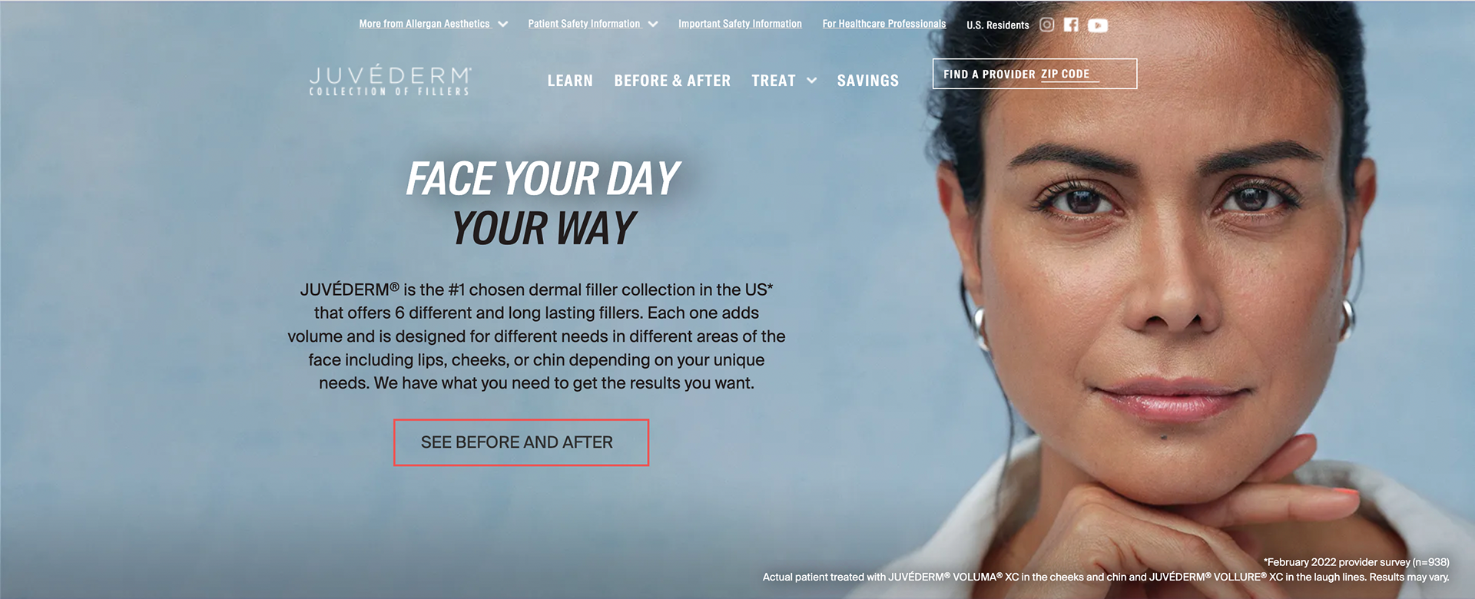The height and width of the screenshot is (599, 1475).
Task: Open the YouTube social icon
Action: (x=1098, y=25)
